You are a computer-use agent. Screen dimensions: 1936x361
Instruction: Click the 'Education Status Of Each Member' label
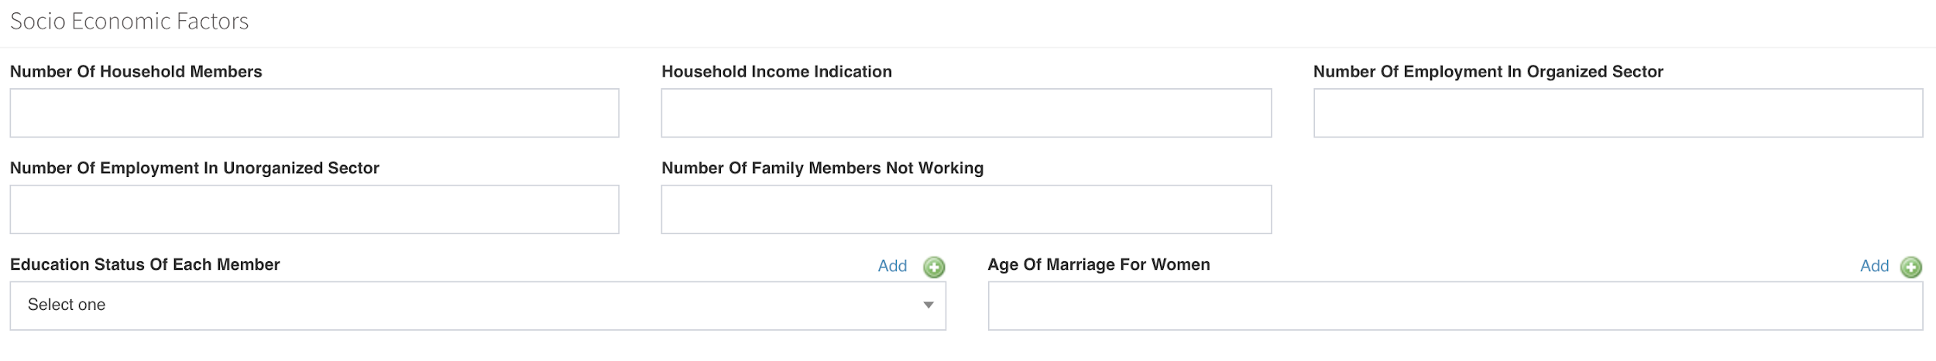[145, 264]
